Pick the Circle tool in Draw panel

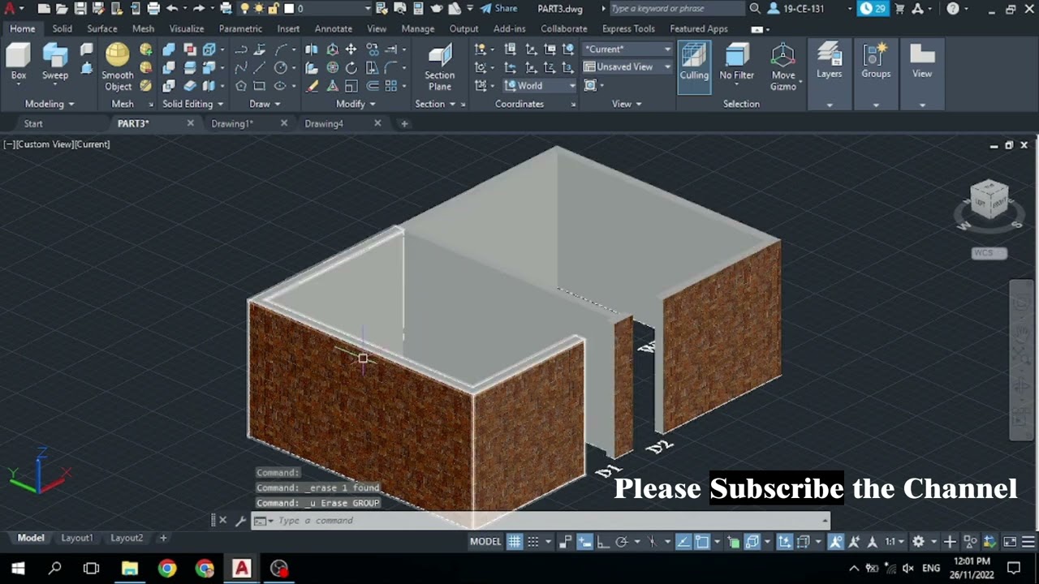click(281, 68)
